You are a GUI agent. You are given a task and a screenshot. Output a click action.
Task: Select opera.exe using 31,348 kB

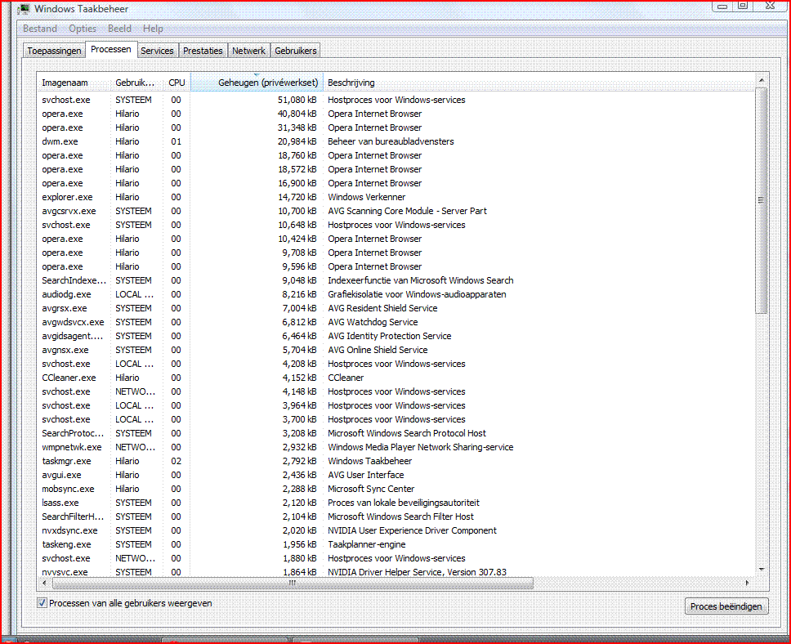point(395,127)
